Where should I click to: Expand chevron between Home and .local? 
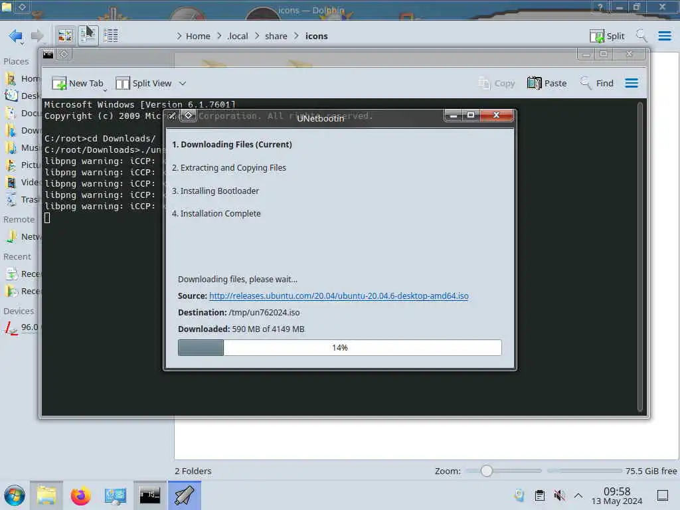coord(219,36)
